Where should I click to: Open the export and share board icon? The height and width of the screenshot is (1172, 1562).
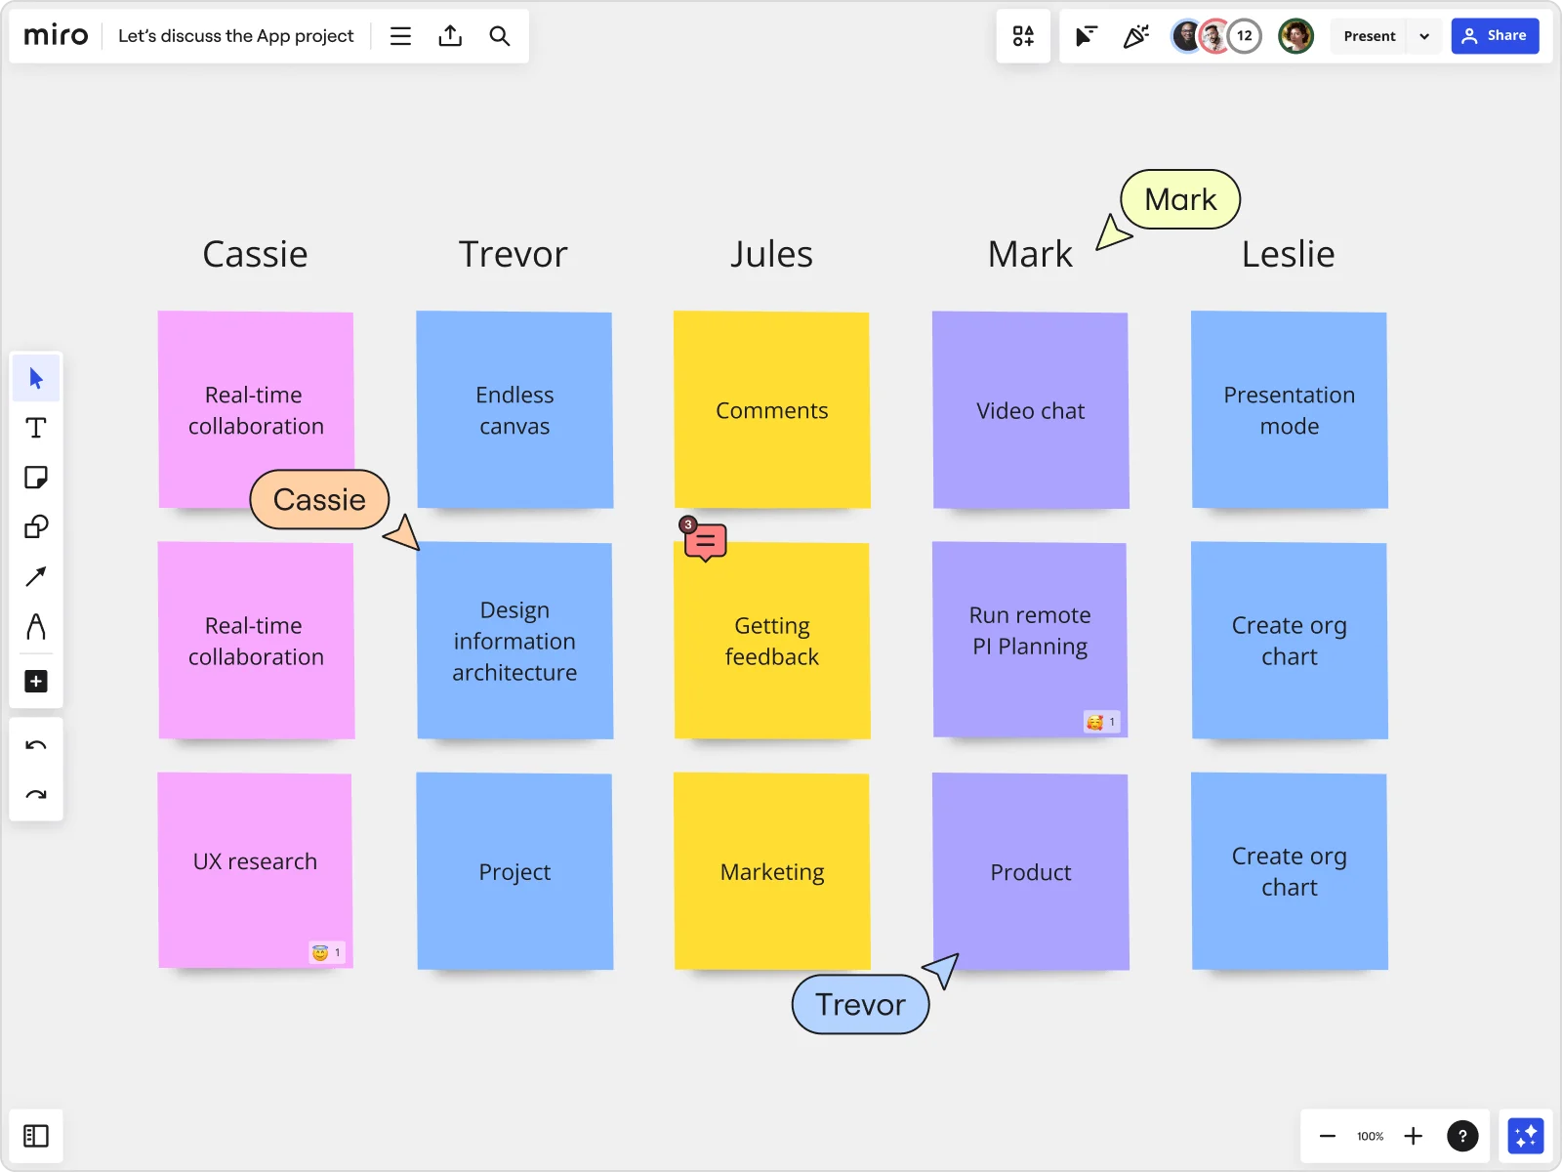pos(450,36)
